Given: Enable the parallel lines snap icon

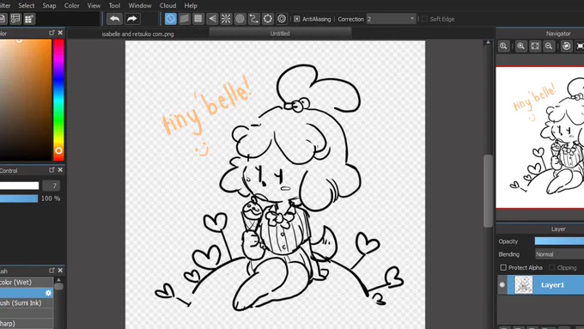Looking at the screenshot, I should (x=185, y=19).
